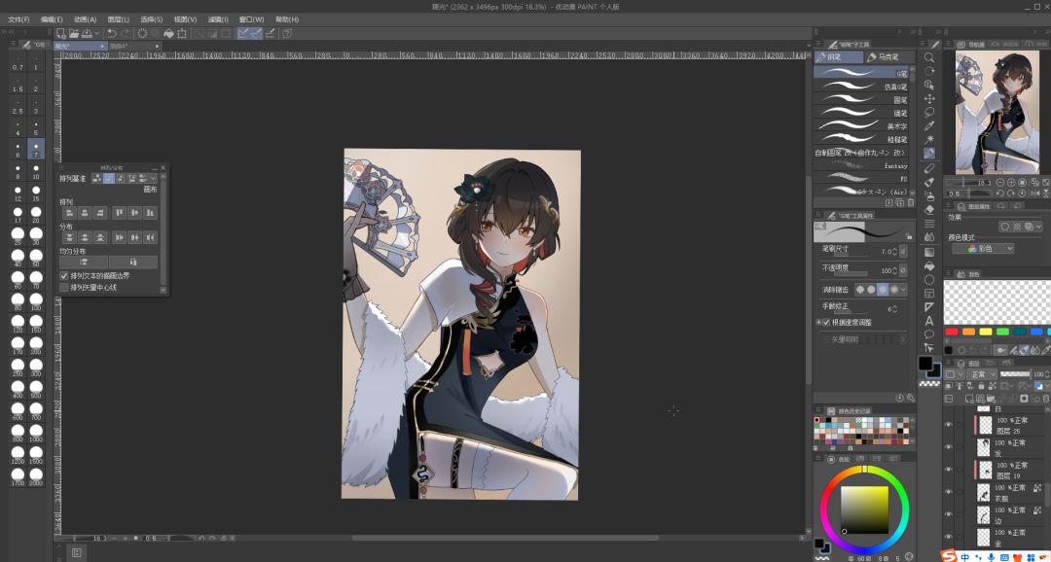
Task: Flip horizontal icon in Navigator panel
Action: [x=1034, y=193]
